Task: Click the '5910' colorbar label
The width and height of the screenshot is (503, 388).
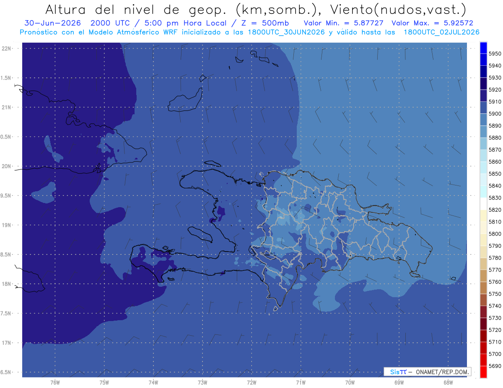Action: tap(495, 102)
